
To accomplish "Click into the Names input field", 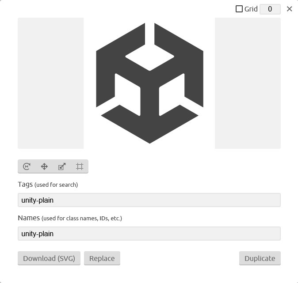I will pos(149,234).
